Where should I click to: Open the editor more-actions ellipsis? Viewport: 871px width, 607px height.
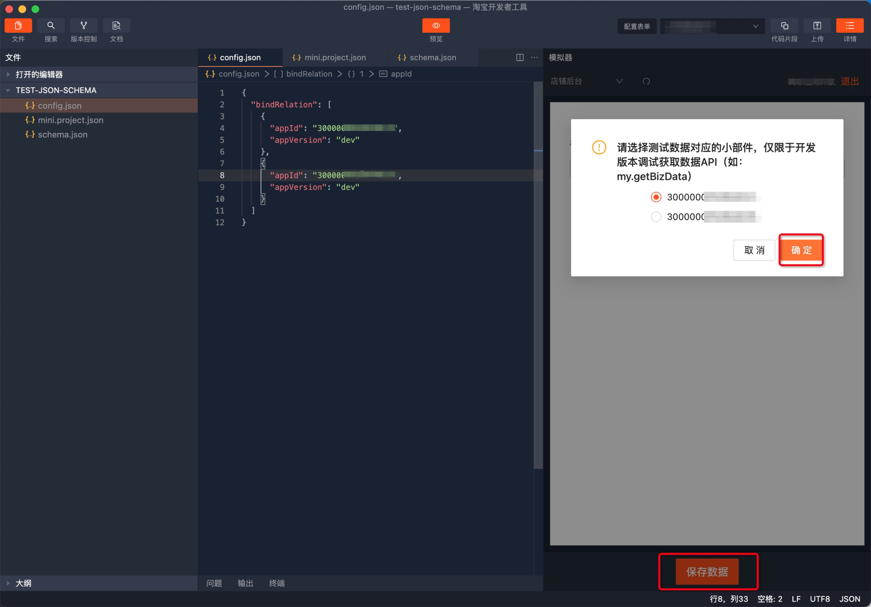coord(534,57)
